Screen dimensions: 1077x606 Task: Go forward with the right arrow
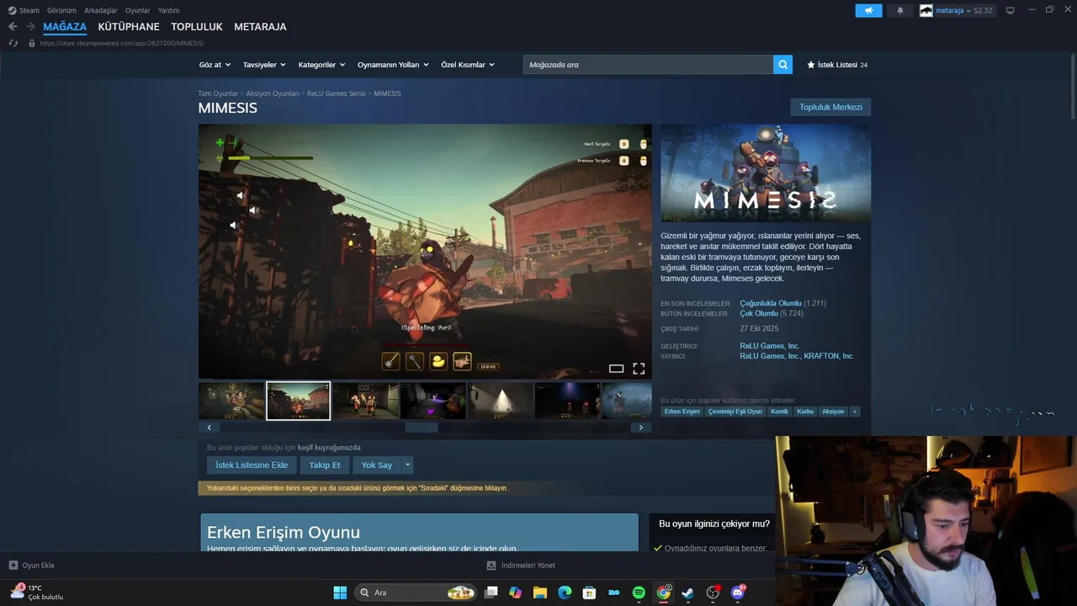pos(30,26)
